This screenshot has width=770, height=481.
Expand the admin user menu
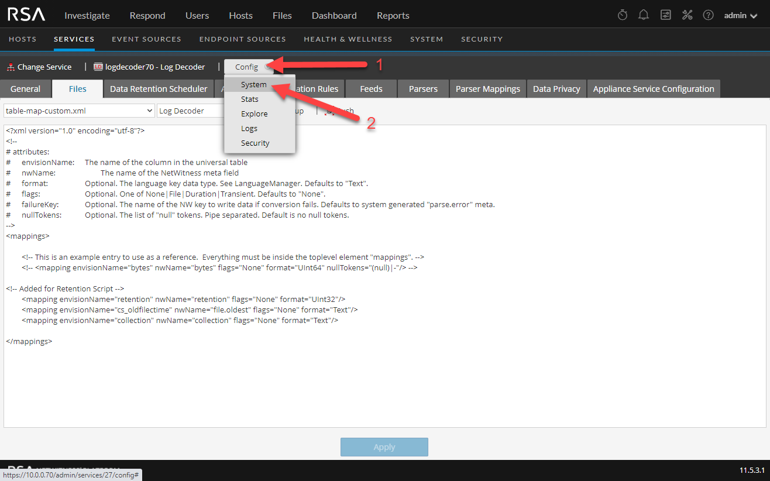[740, 15]
